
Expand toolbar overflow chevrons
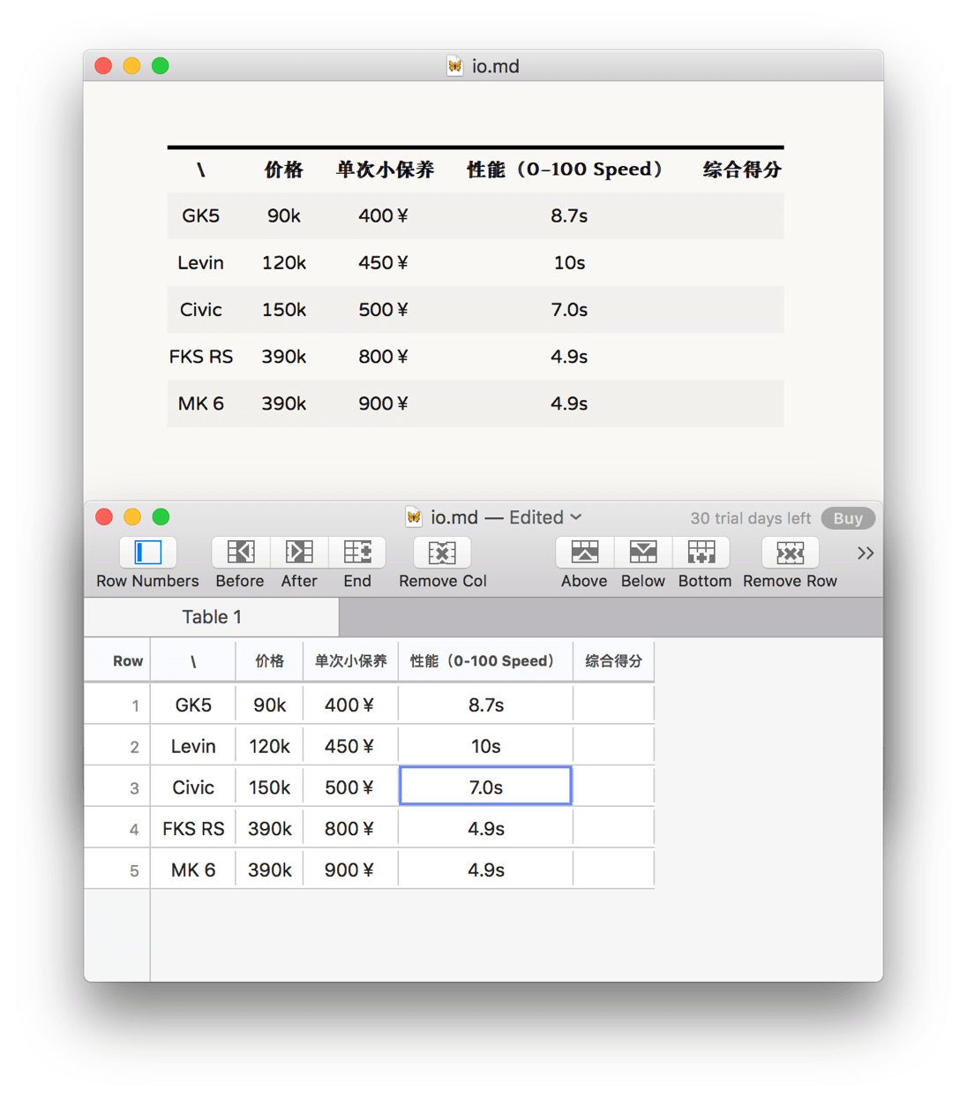tap(866, 553)
